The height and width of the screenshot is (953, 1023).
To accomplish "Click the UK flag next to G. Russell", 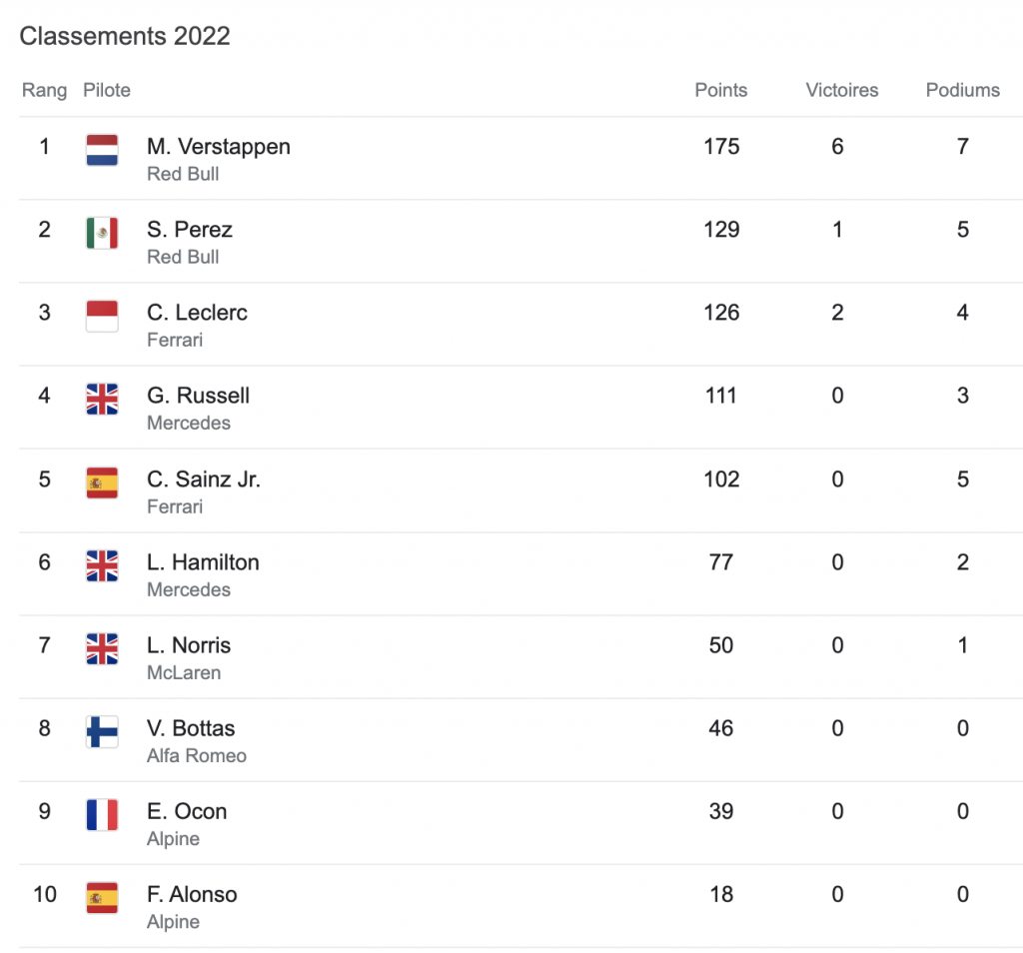I will [102, 399].
